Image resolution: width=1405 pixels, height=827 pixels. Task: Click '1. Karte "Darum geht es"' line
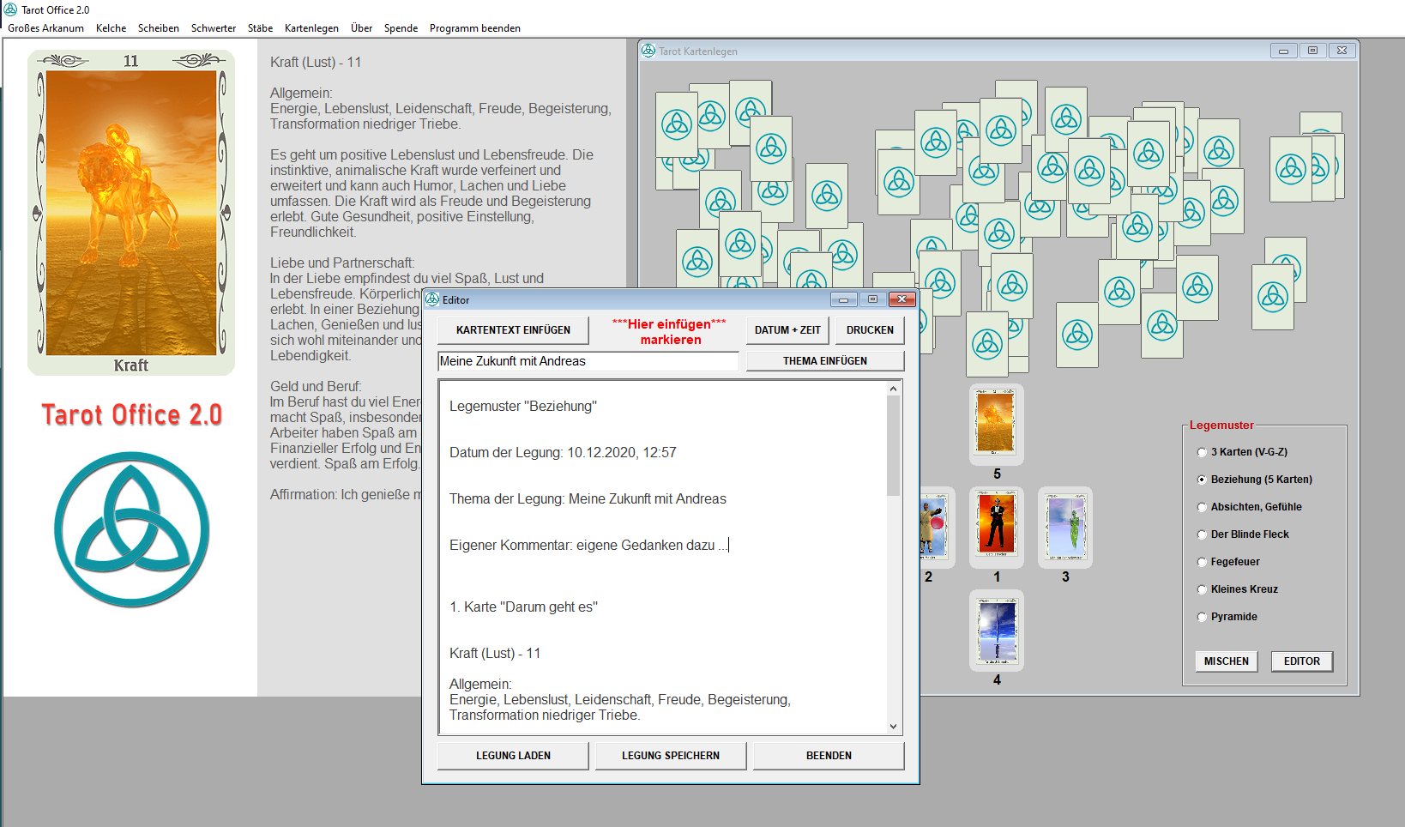(x=523, y=607)
